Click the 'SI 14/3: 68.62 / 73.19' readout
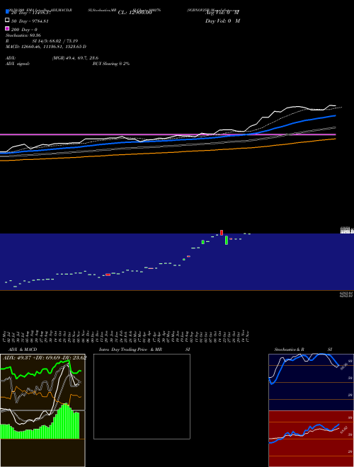Screen dimensions: 354x467 [55, 41]
